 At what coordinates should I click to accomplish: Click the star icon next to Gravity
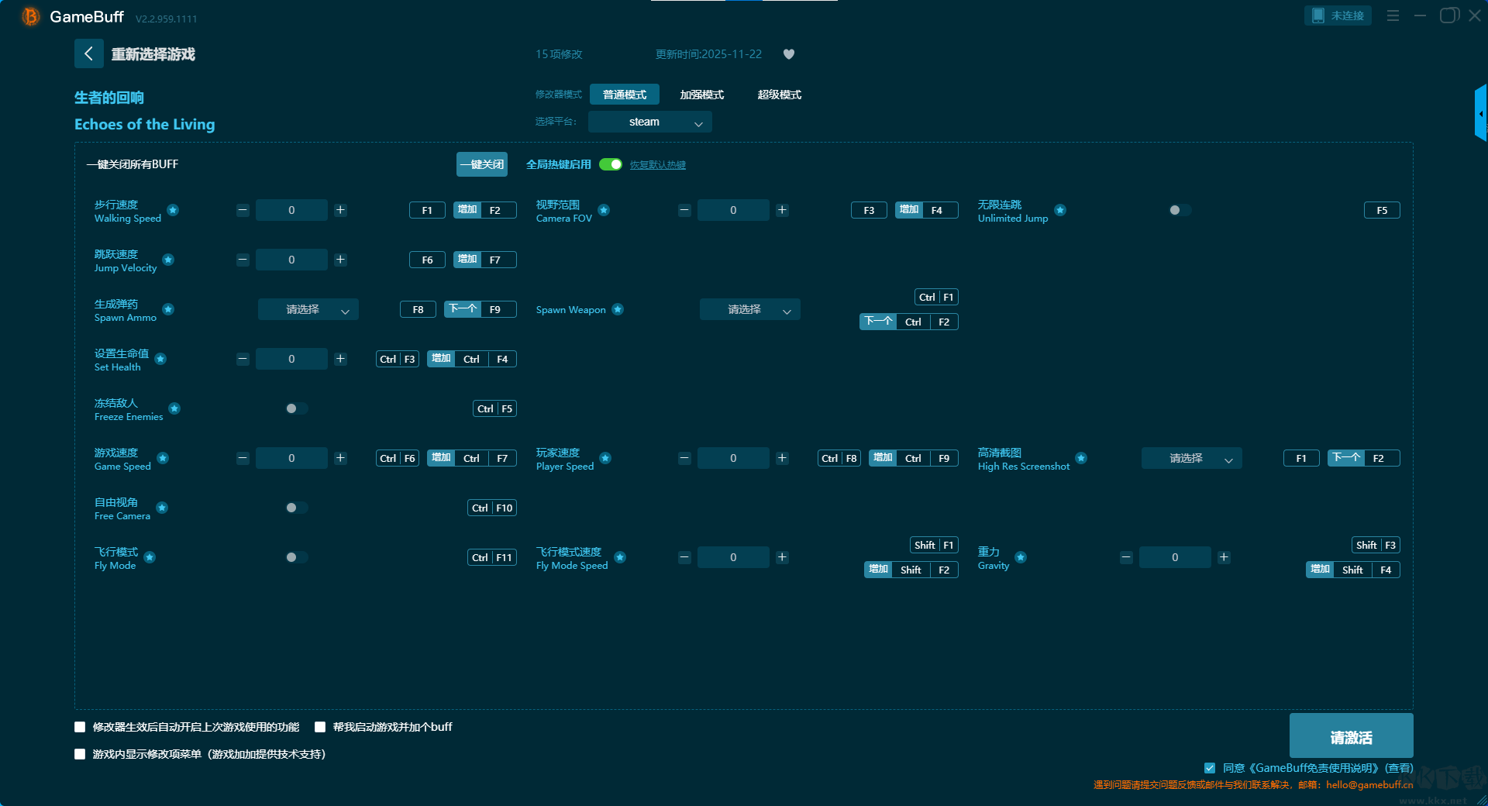pyautogui.click(x=1021, y=557)
